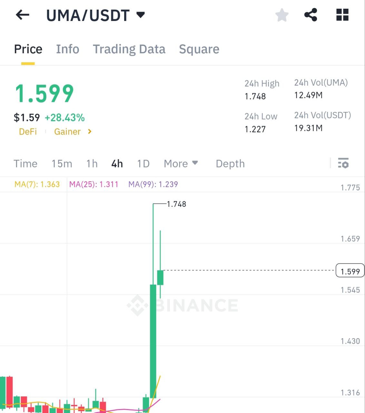Select the 1h chart interval

(x=92, y=164)
